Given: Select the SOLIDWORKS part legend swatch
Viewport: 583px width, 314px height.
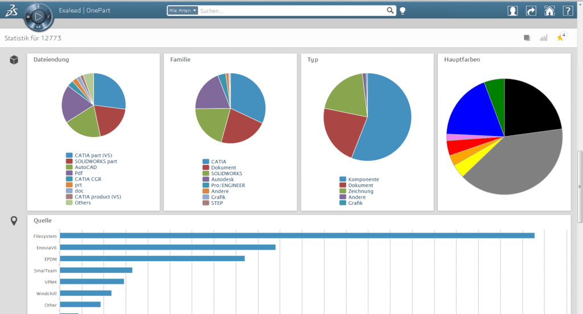Looking at the screenshot, I should [69, 162].
